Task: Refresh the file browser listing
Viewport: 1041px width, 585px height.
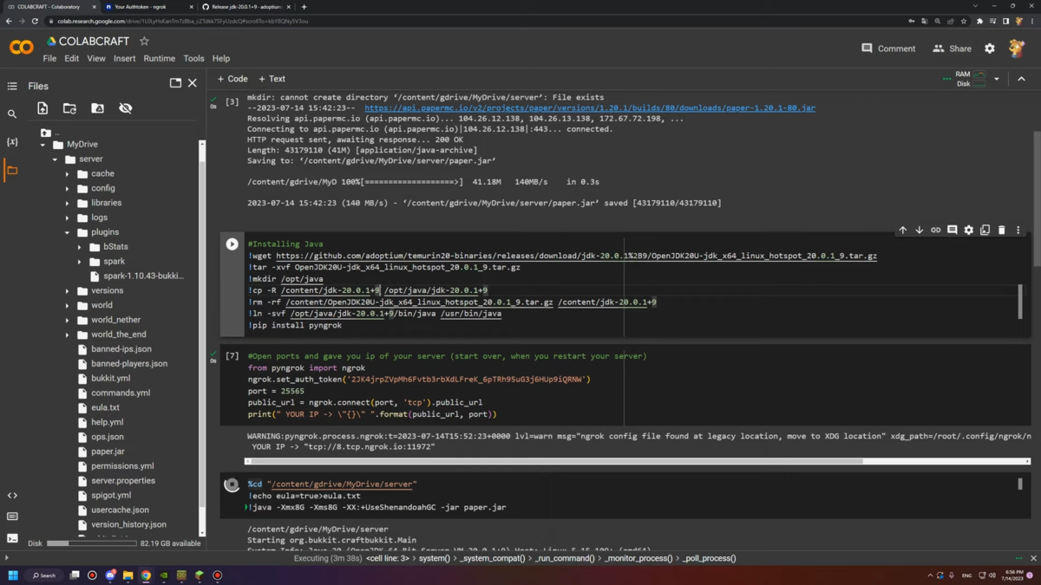Action: pyautogui.click(x=69, y=108)
